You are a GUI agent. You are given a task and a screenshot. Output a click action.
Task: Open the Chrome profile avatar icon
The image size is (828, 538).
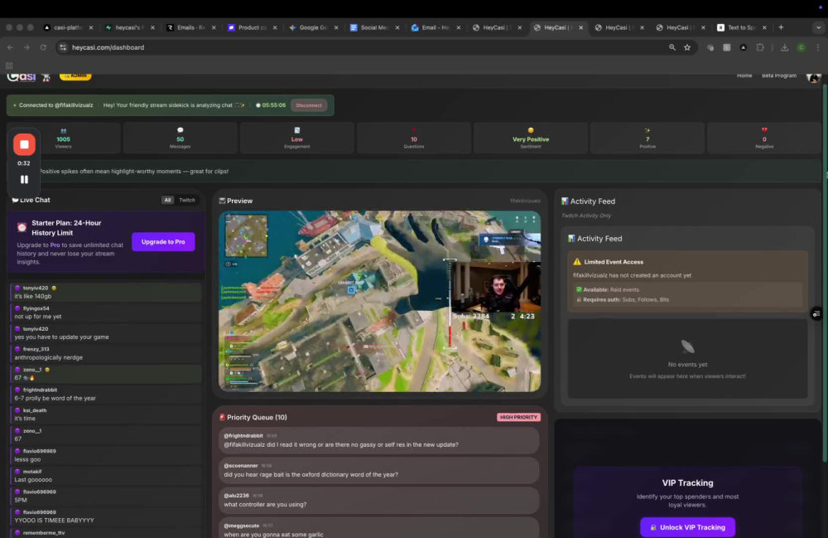point(801,47)
